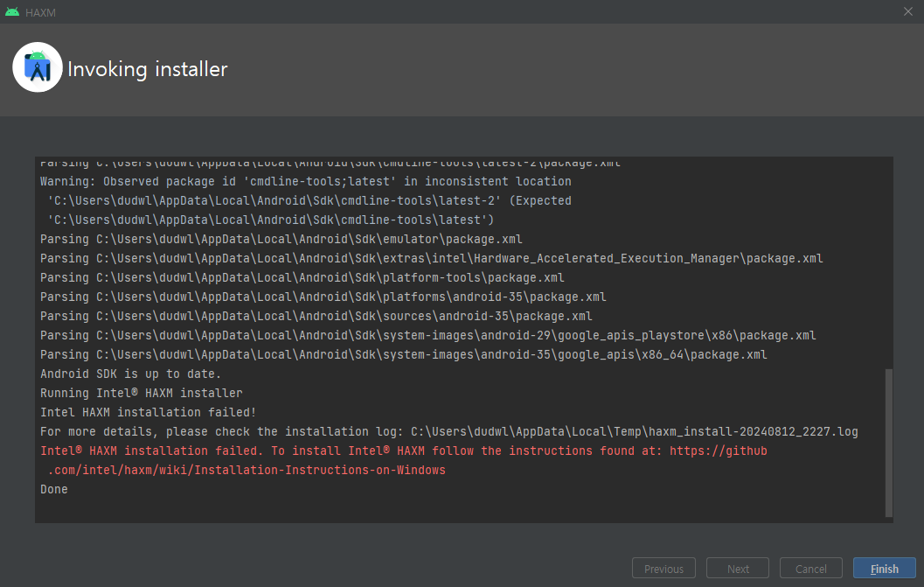This screenshot has height=587, width=924.
Task: Click 'Android SDK is up to date.' line
Action: coord(131,374)
